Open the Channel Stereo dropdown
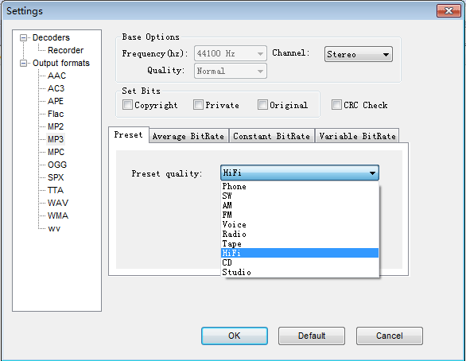This screenshot has height=361, width=466. [359, 54]
